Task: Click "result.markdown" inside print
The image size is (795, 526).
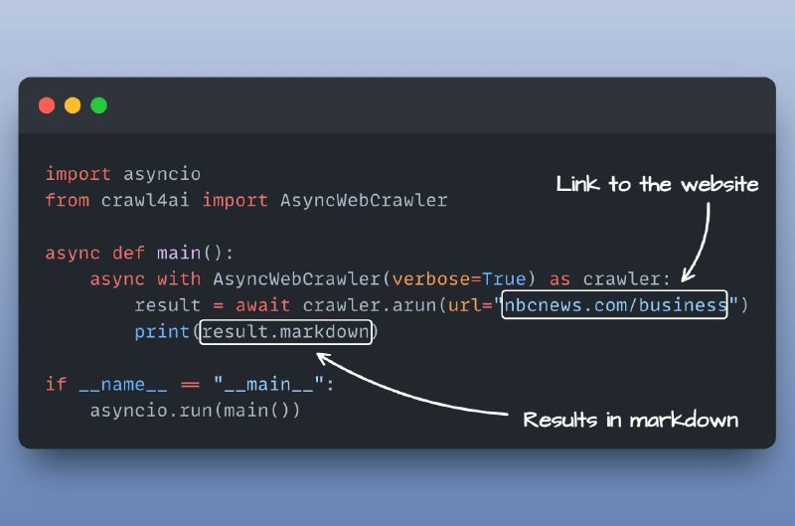Action: pyautogui.click(x=286, y=332)
